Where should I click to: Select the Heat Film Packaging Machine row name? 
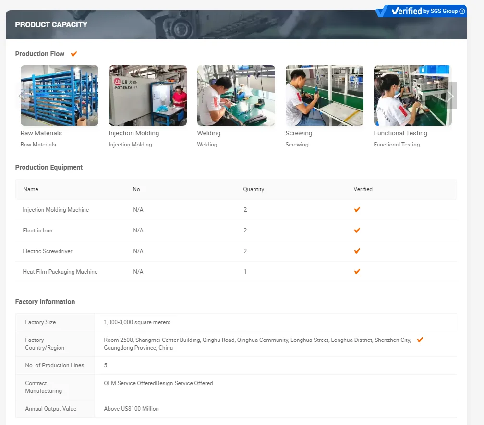tap(60, 272)
